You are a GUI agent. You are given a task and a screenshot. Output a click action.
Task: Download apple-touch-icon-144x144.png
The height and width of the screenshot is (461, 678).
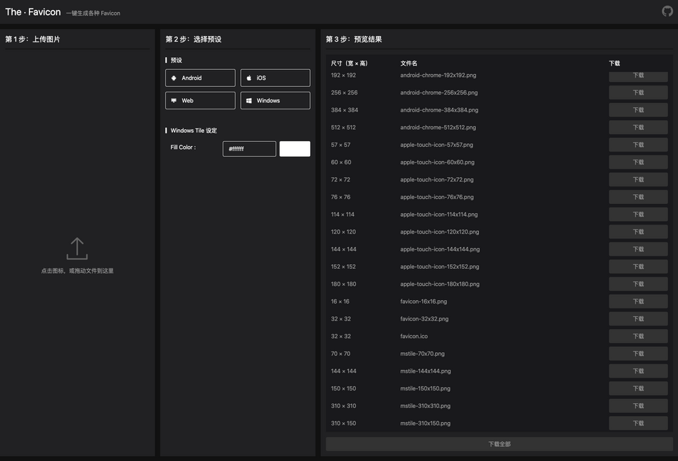click(x=638, y=249)
